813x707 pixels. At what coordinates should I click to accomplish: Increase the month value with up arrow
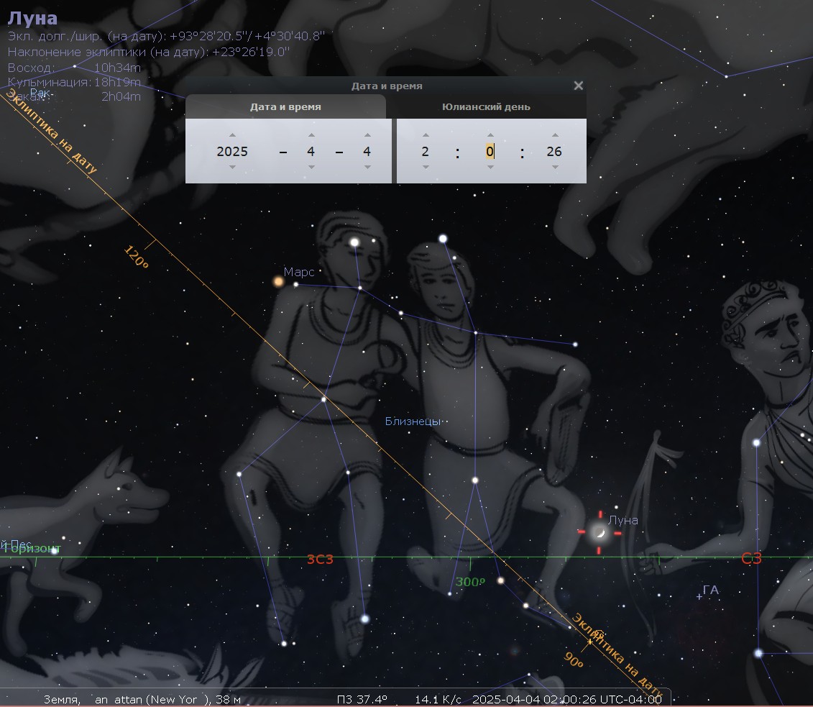(x=311, y=135)
